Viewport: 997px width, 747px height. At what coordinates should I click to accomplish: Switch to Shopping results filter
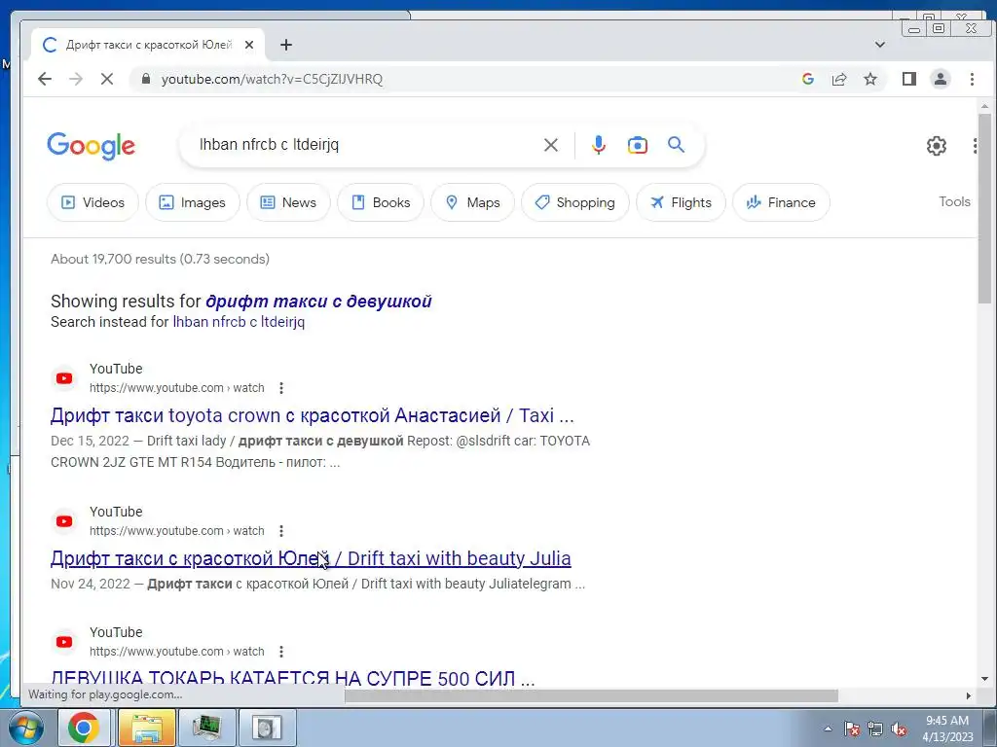click(x=574, y=202)
